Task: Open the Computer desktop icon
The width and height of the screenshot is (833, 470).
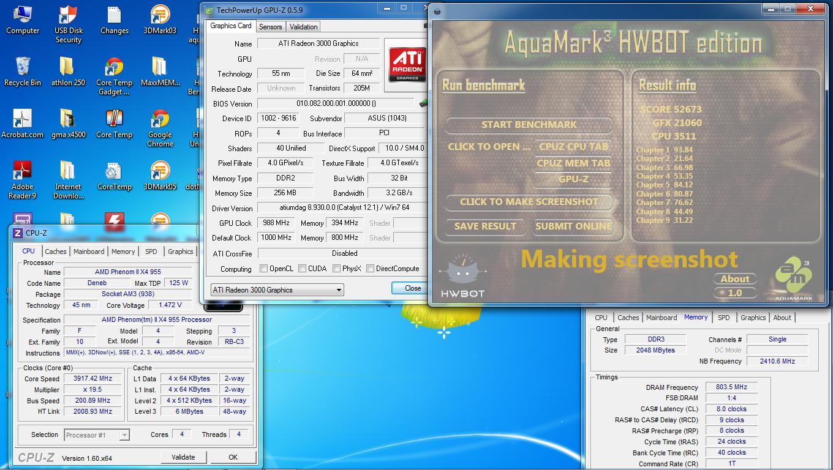Action: (x=23, y=20)
